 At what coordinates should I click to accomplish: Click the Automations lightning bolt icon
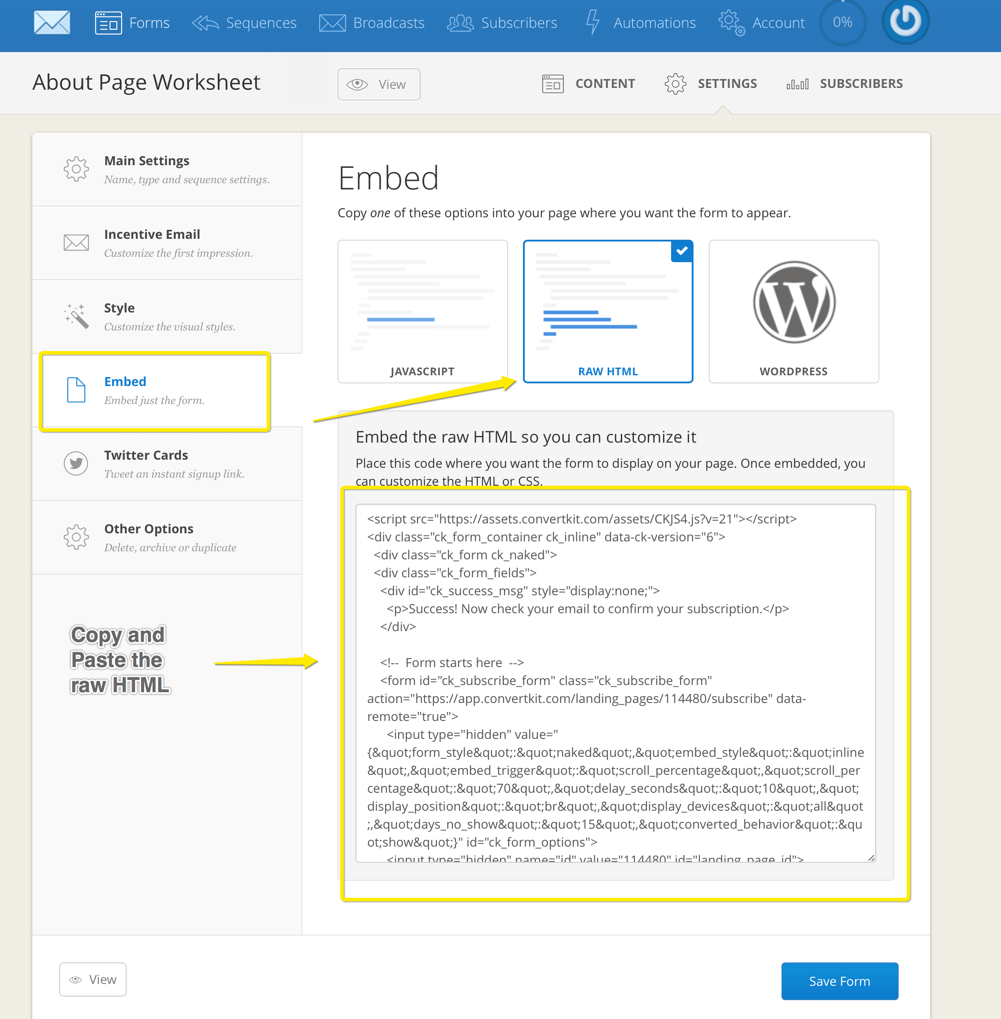point(593,22)
